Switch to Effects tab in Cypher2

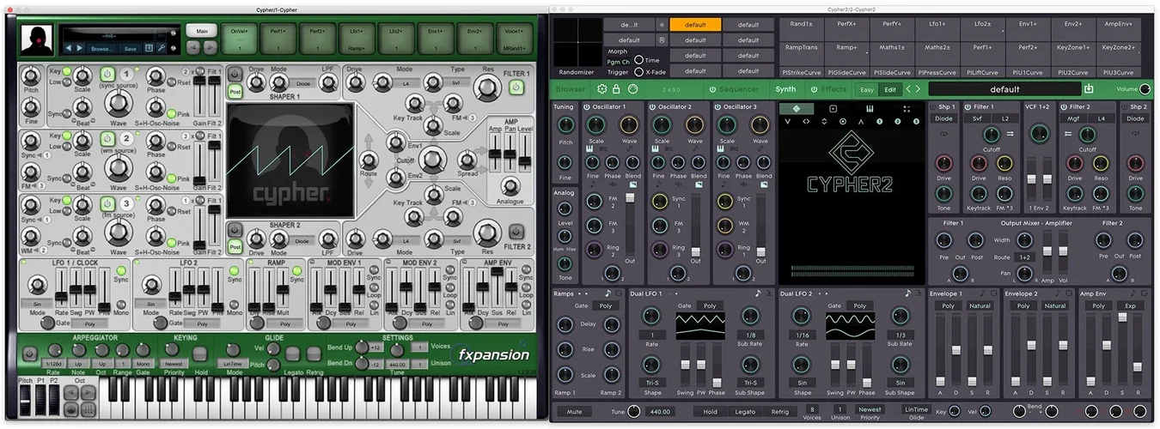pos(833,89)
